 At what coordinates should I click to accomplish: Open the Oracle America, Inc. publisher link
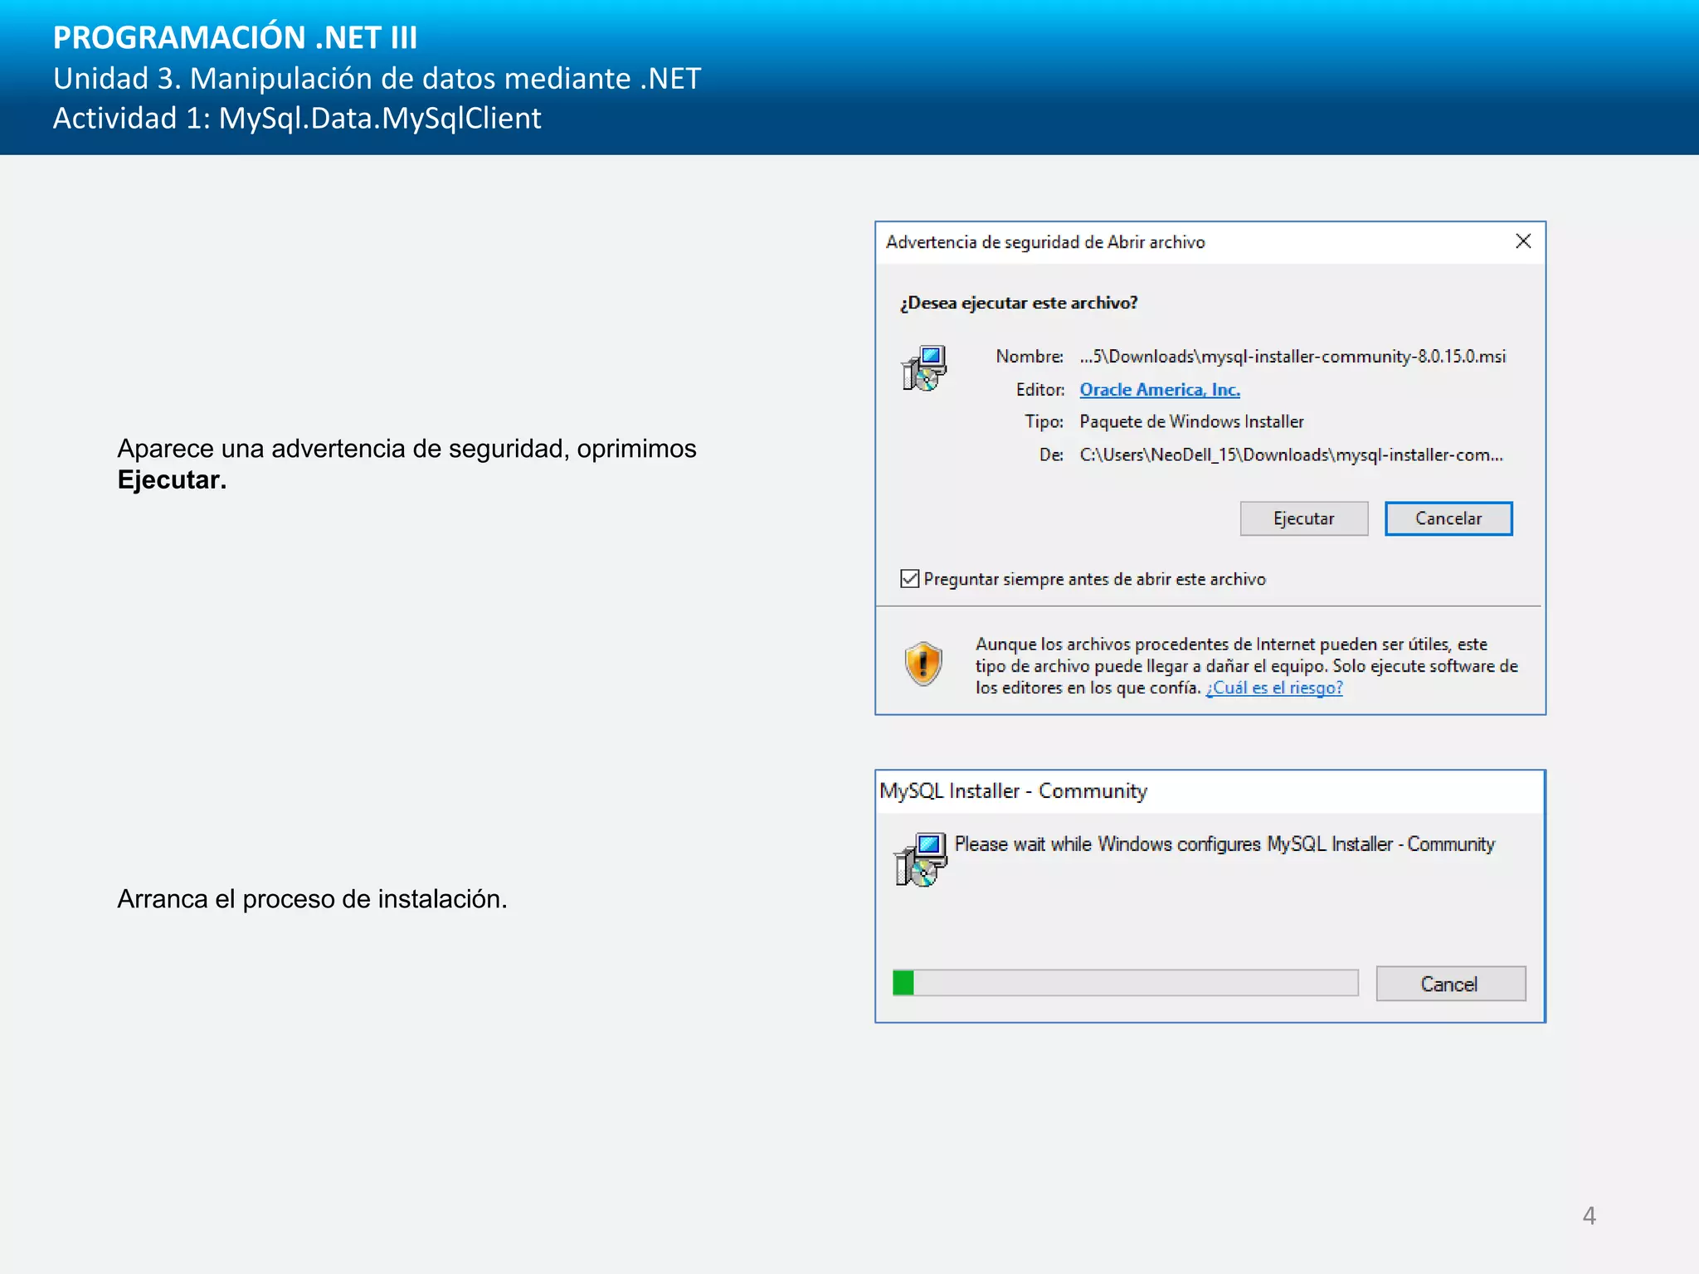(1159, 389)
